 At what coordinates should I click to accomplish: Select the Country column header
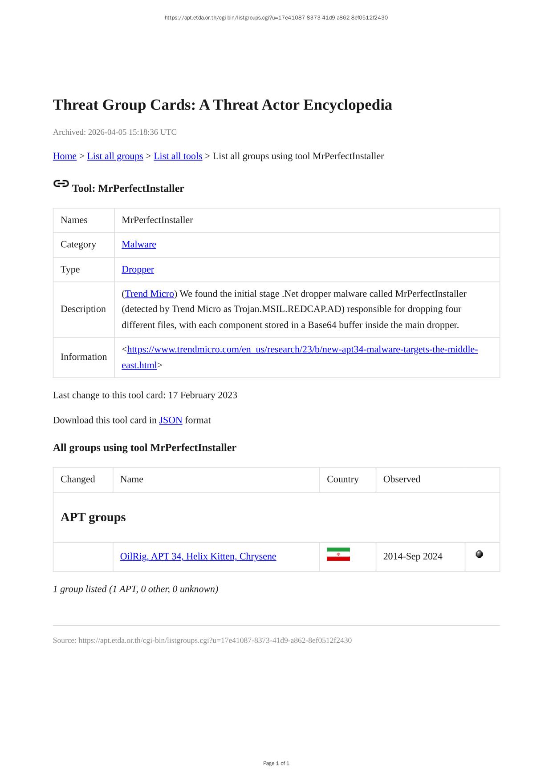click(x=342, y=479)
